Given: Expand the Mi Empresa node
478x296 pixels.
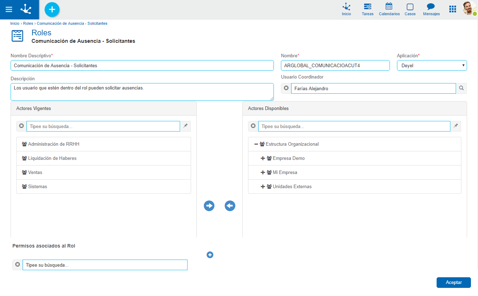Looking at the screenshot, I should [x=263, y=173].
